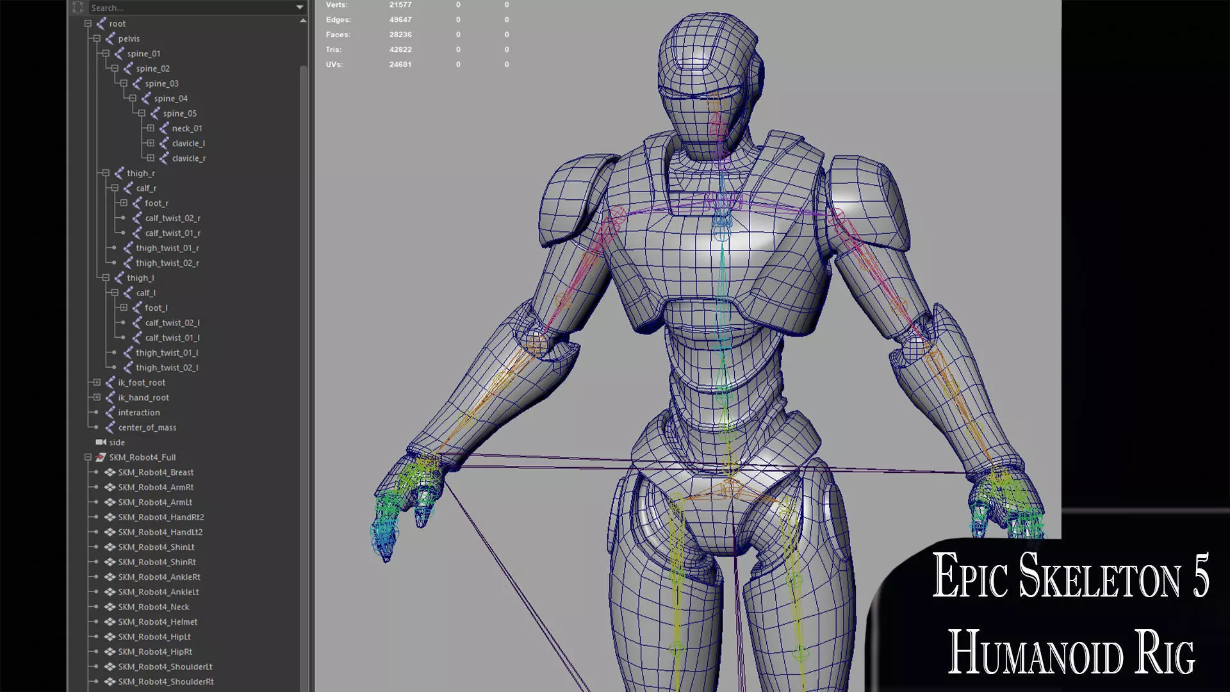The image size is (1230, 692).
Task: Collapse the thigh_l joint node
Action: click(106, 278)
